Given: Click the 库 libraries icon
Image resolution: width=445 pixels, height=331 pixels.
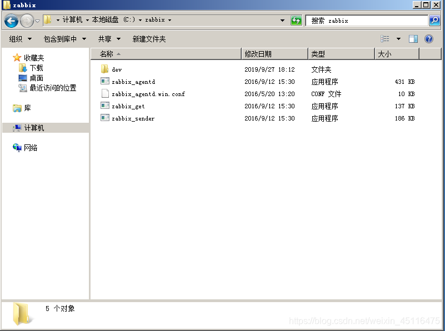Looking at the screenshot, I should coord(17,108).
